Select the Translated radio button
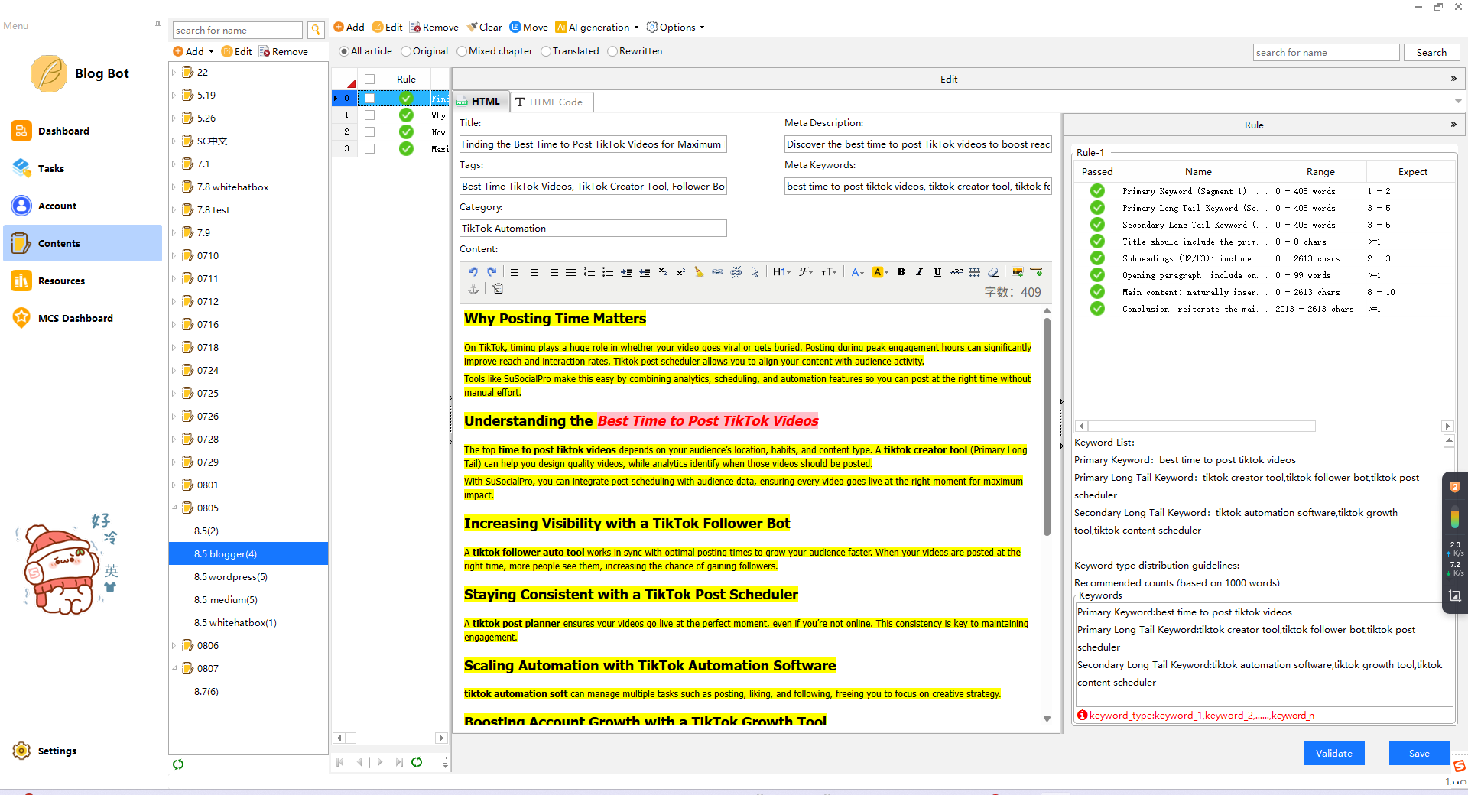The image size is (1468, 795). pyautogui.click(x=546, y=51)
